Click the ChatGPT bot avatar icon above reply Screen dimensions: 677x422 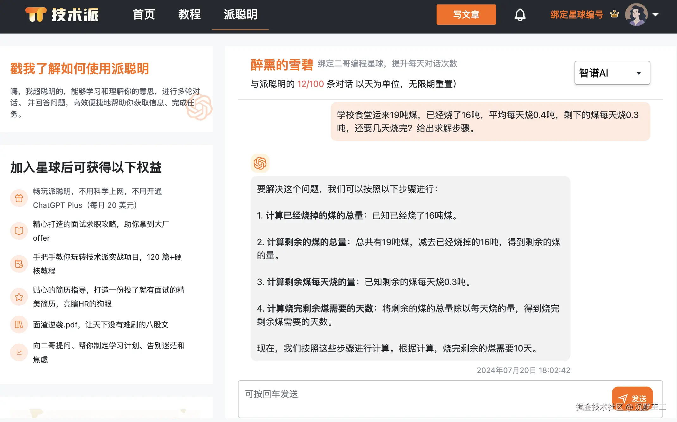click(260, 163)
